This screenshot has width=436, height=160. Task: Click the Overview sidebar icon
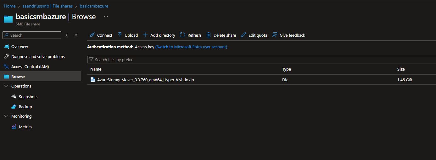6,46
